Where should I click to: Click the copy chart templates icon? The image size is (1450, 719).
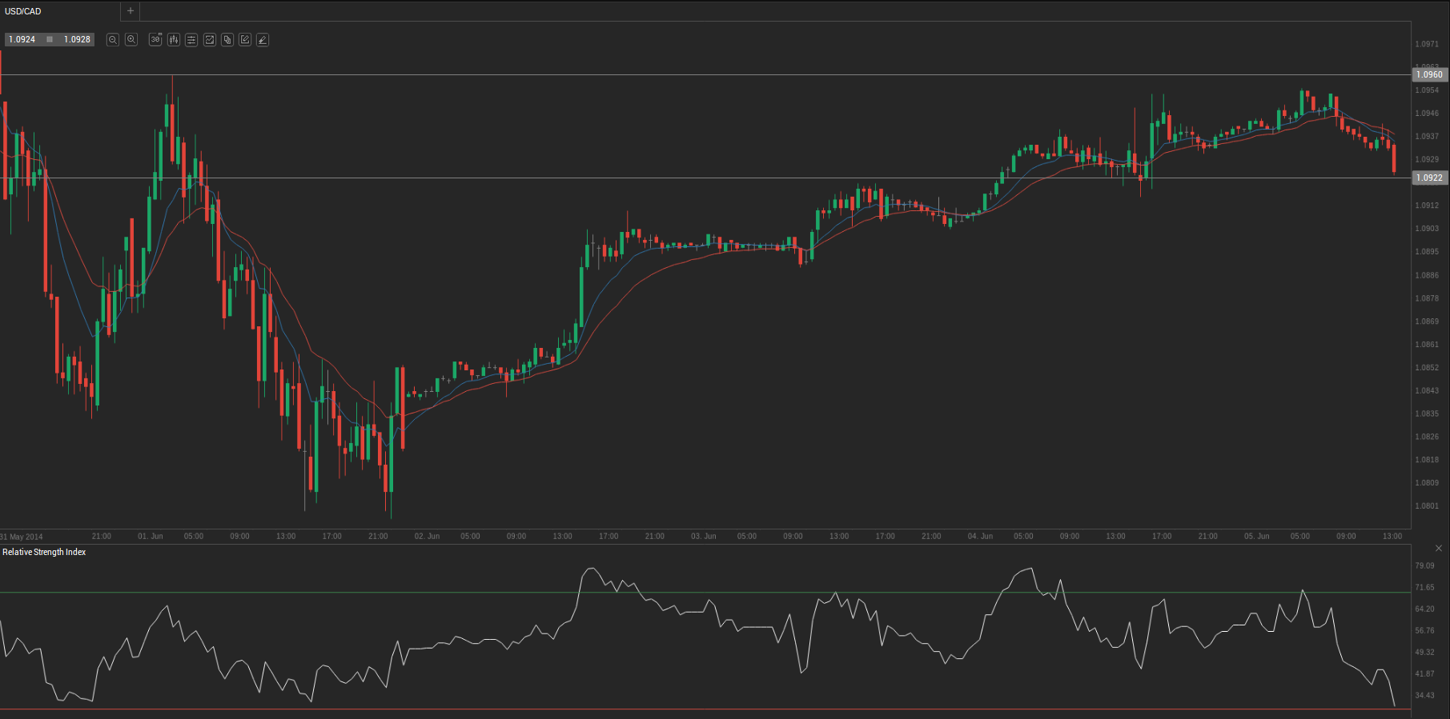(227, 39)
